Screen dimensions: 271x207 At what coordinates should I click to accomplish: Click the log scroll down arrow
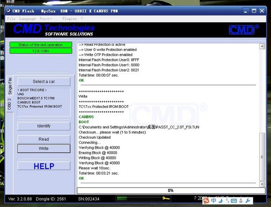(x=262, y=184)
